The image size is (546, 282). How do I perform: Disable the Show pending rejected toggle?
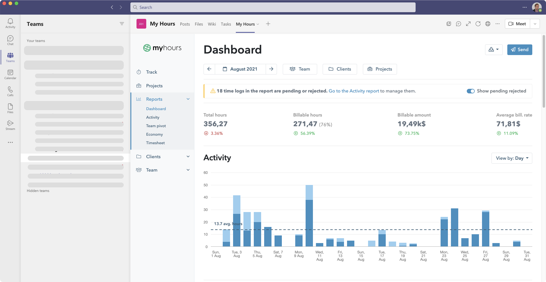tap(471, 91)
